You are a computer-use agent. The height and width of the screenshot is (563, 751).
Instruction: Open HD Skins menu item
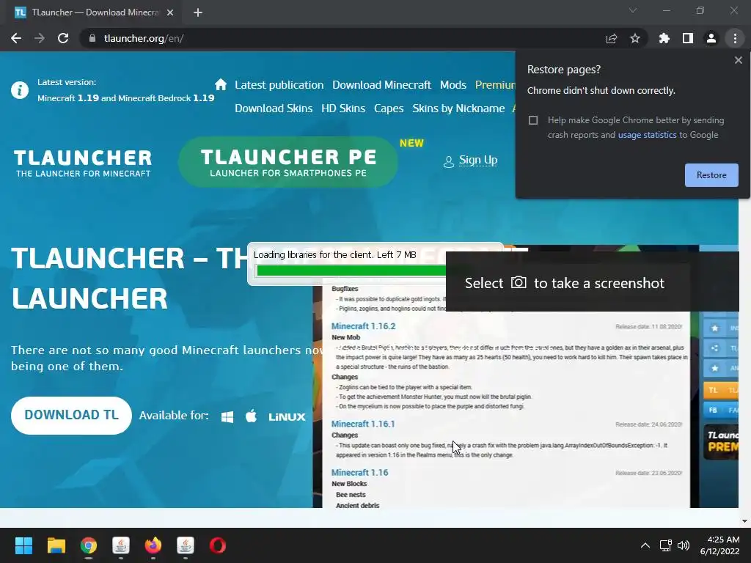(x=343, y=108)
